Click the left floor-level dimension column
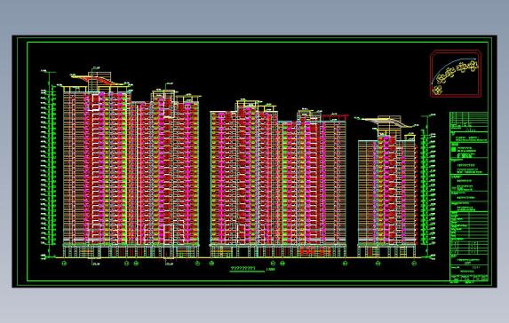 tap(48, 164)
